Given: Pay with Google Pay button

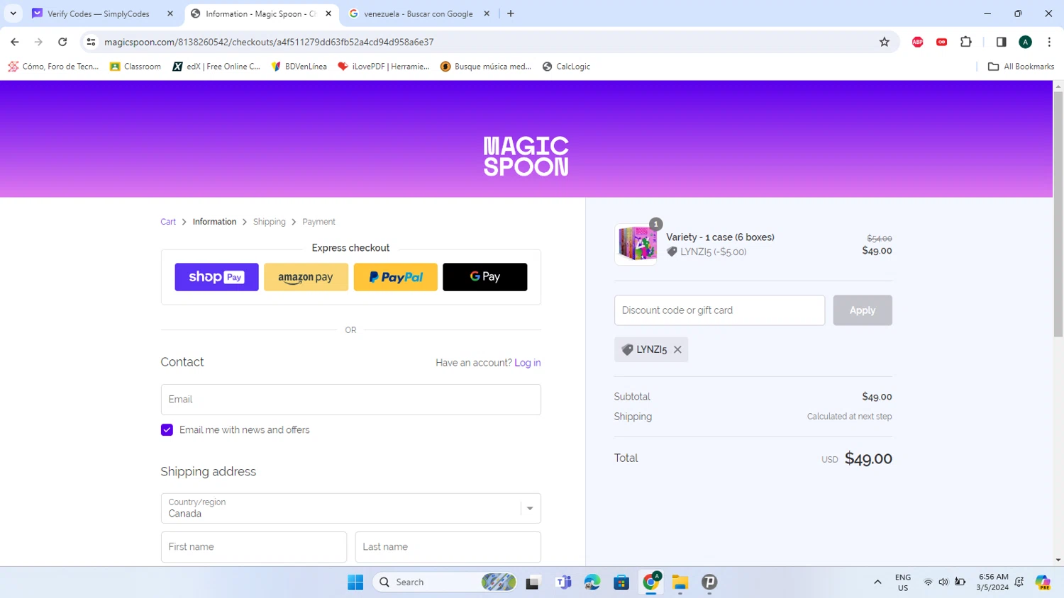Looking at the screenshot, I should [x=485, y=277].
